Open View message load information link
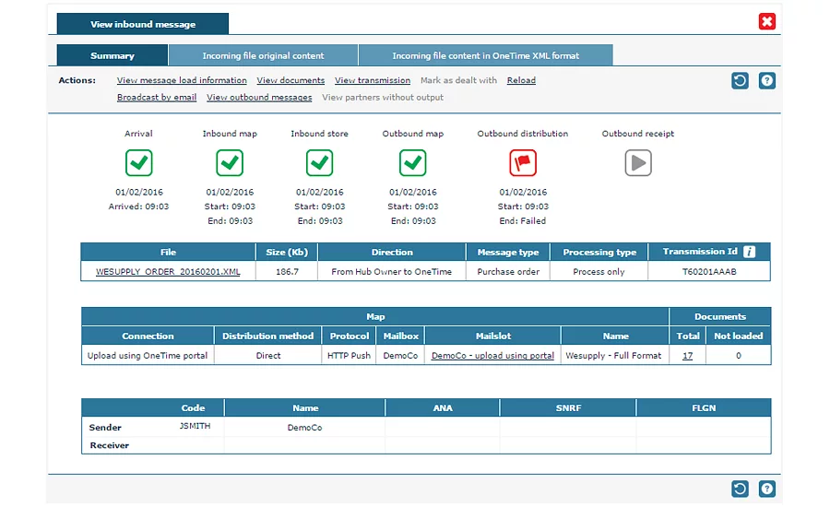 click(182, 80)
